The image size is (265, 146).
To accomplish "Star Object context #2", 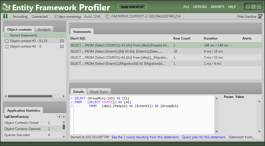I will pyautogui.click(x=7, y=46).
